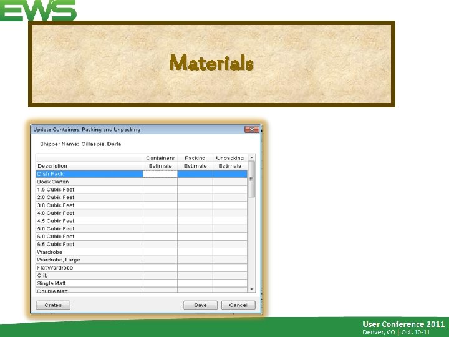Select the Flat Wardrobe row

142,267
